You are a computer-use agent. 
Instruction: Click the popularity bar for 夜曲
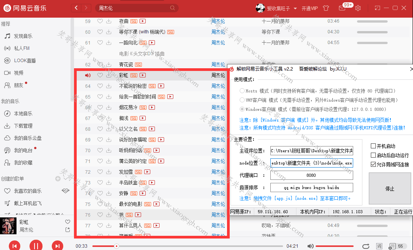372,21
